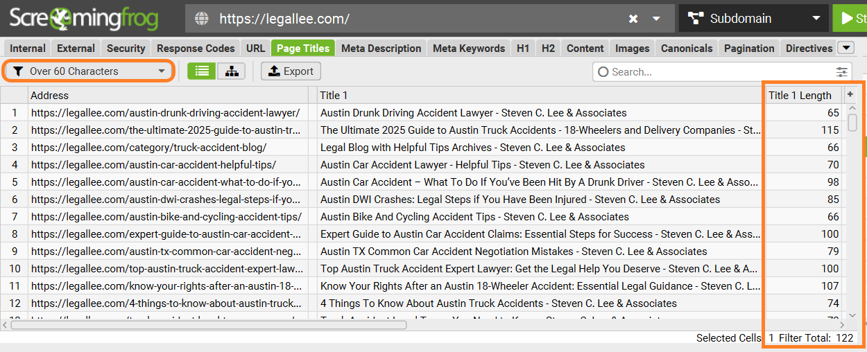Viewport: 867px width, 352px height.
Task: Switch to tree view icon
Action: pyautogui.click(x=231, y=71)
